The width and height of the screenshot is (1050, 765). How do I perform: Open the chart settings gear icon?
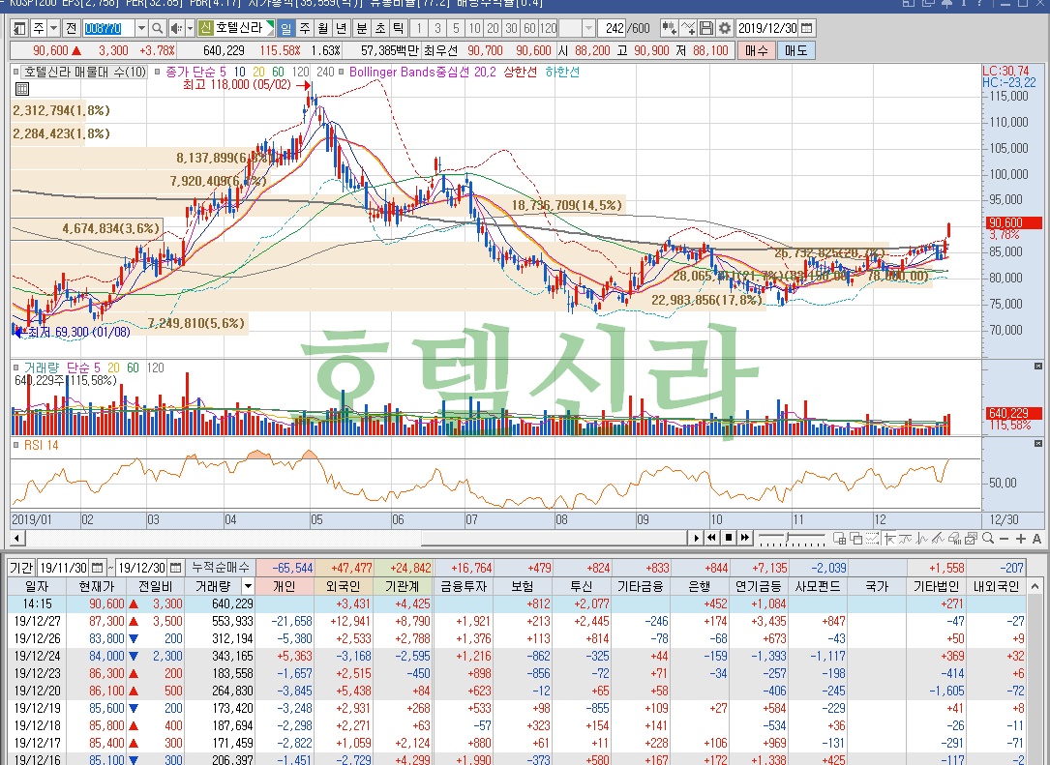click(x=725, y=28)
